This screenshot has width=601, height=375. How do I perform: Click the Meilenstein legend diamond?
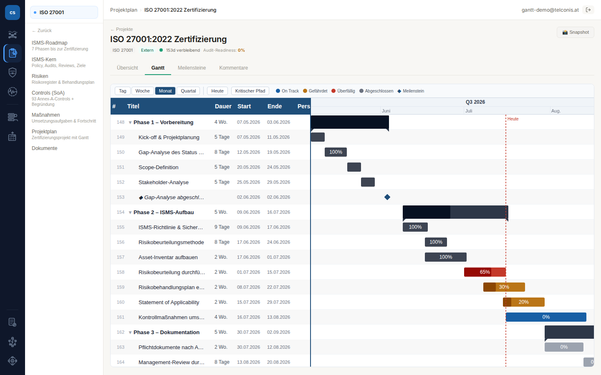(x=399, y=91)
